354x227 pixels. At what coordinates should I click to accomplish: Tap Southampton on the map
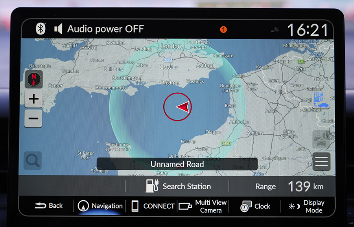127,78
